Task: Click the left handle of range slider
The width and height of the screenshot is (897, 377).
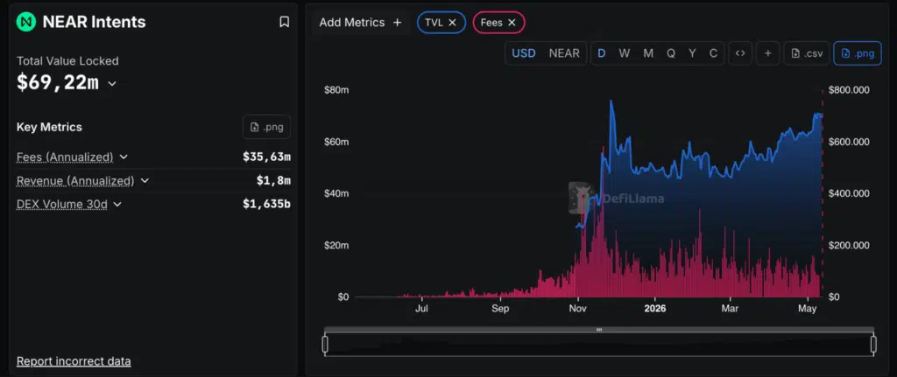Action: tap(325, 345)
